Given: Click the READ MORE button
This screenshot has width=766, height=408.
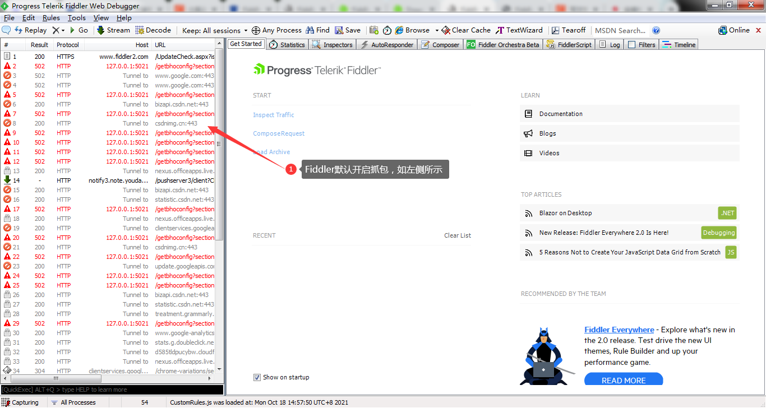Looking at the screenshot, I should (x=624, y=379).
